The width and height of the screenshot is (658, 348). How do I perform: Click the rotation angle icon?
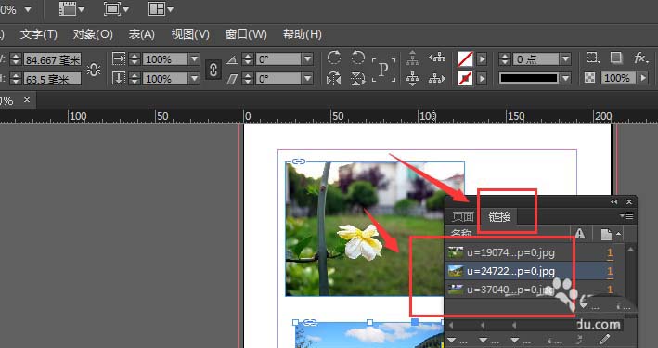point(232,59)
